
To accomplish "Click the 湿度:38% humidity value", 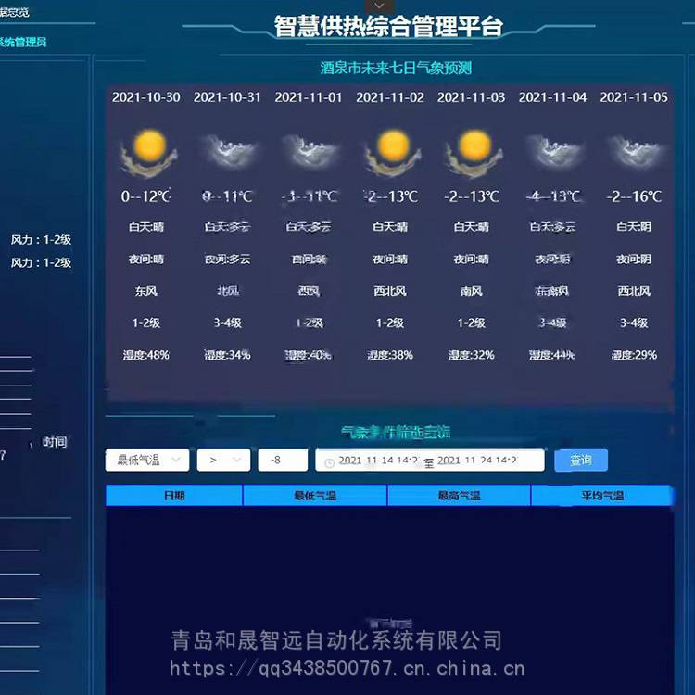I will coord(390,355).
